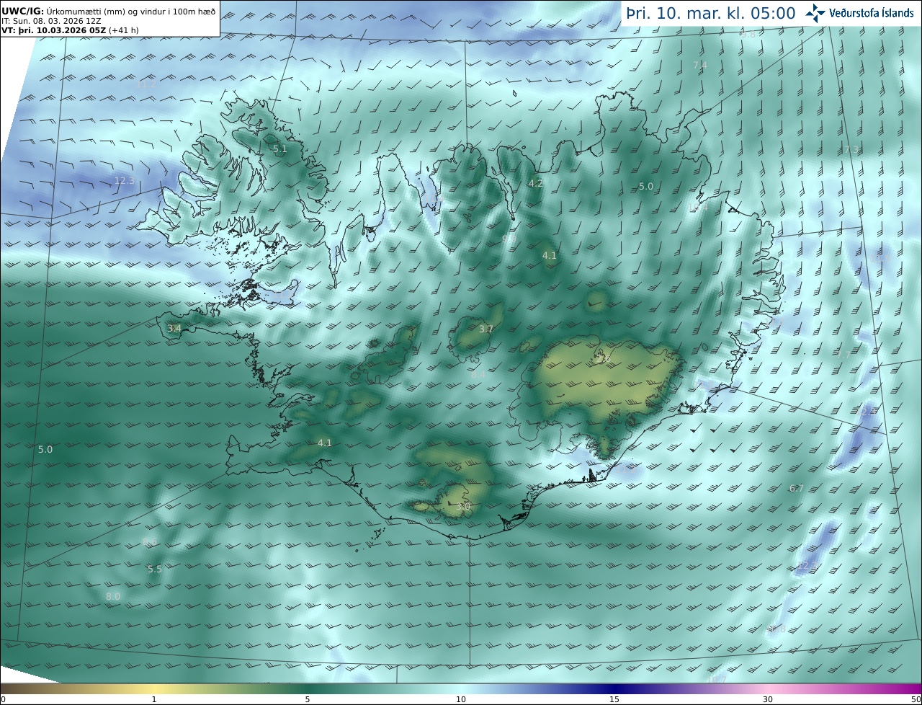Click the 1 tick on the color scale

click(x=154, y=699)
